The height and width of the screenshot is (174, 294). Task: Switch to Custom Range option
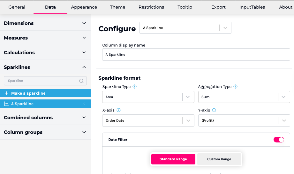point(219,159)
